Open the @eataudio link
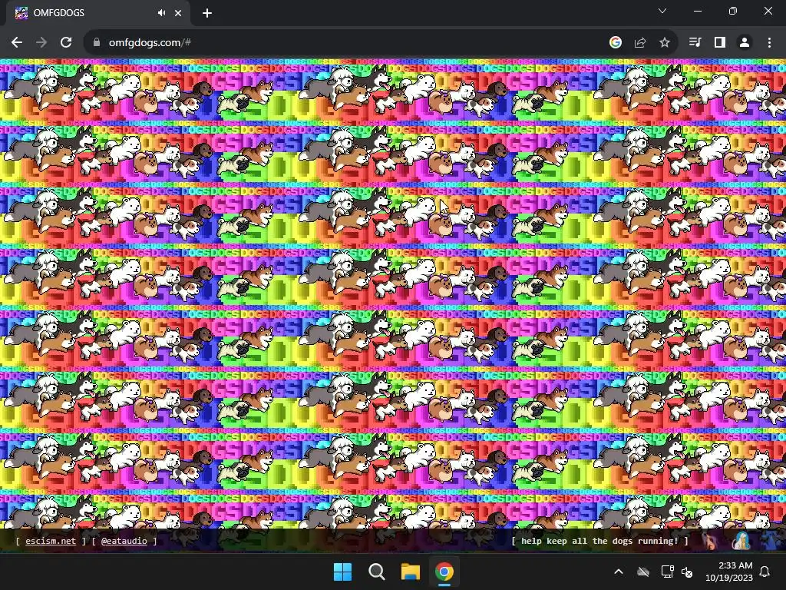786x590 pixels. click(x=124, y=541)
